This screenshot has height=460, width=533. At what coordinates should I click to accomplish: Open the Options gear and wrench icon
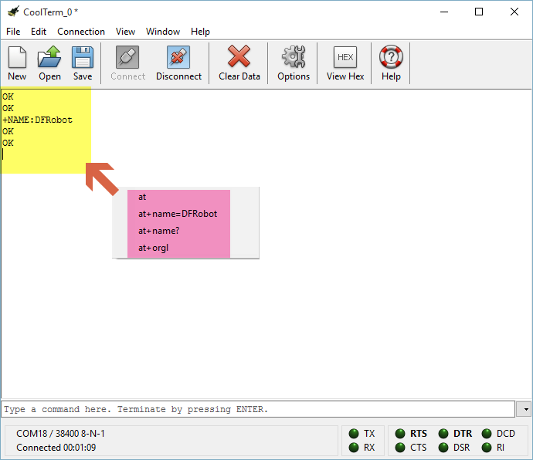point(294,56)
